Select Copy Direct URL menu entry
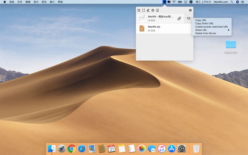 (x=204, y=24)
